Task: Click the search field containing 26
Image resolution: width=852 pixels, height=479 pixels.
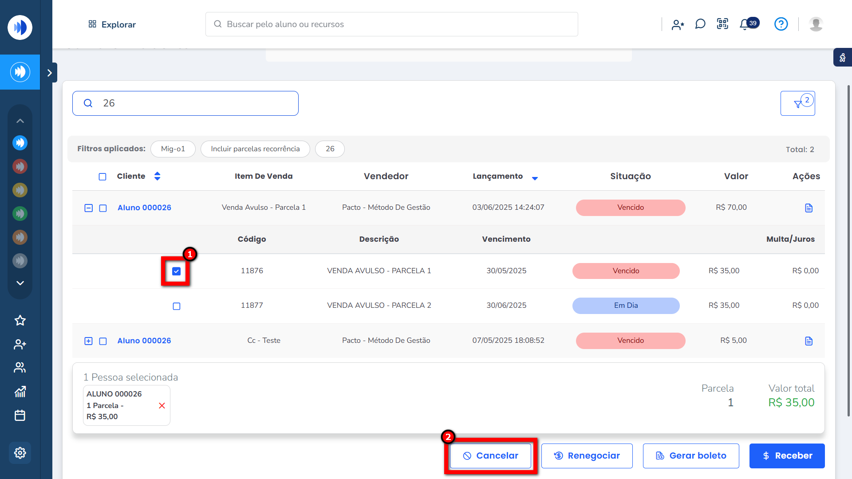Action: [x=185, y=103]
